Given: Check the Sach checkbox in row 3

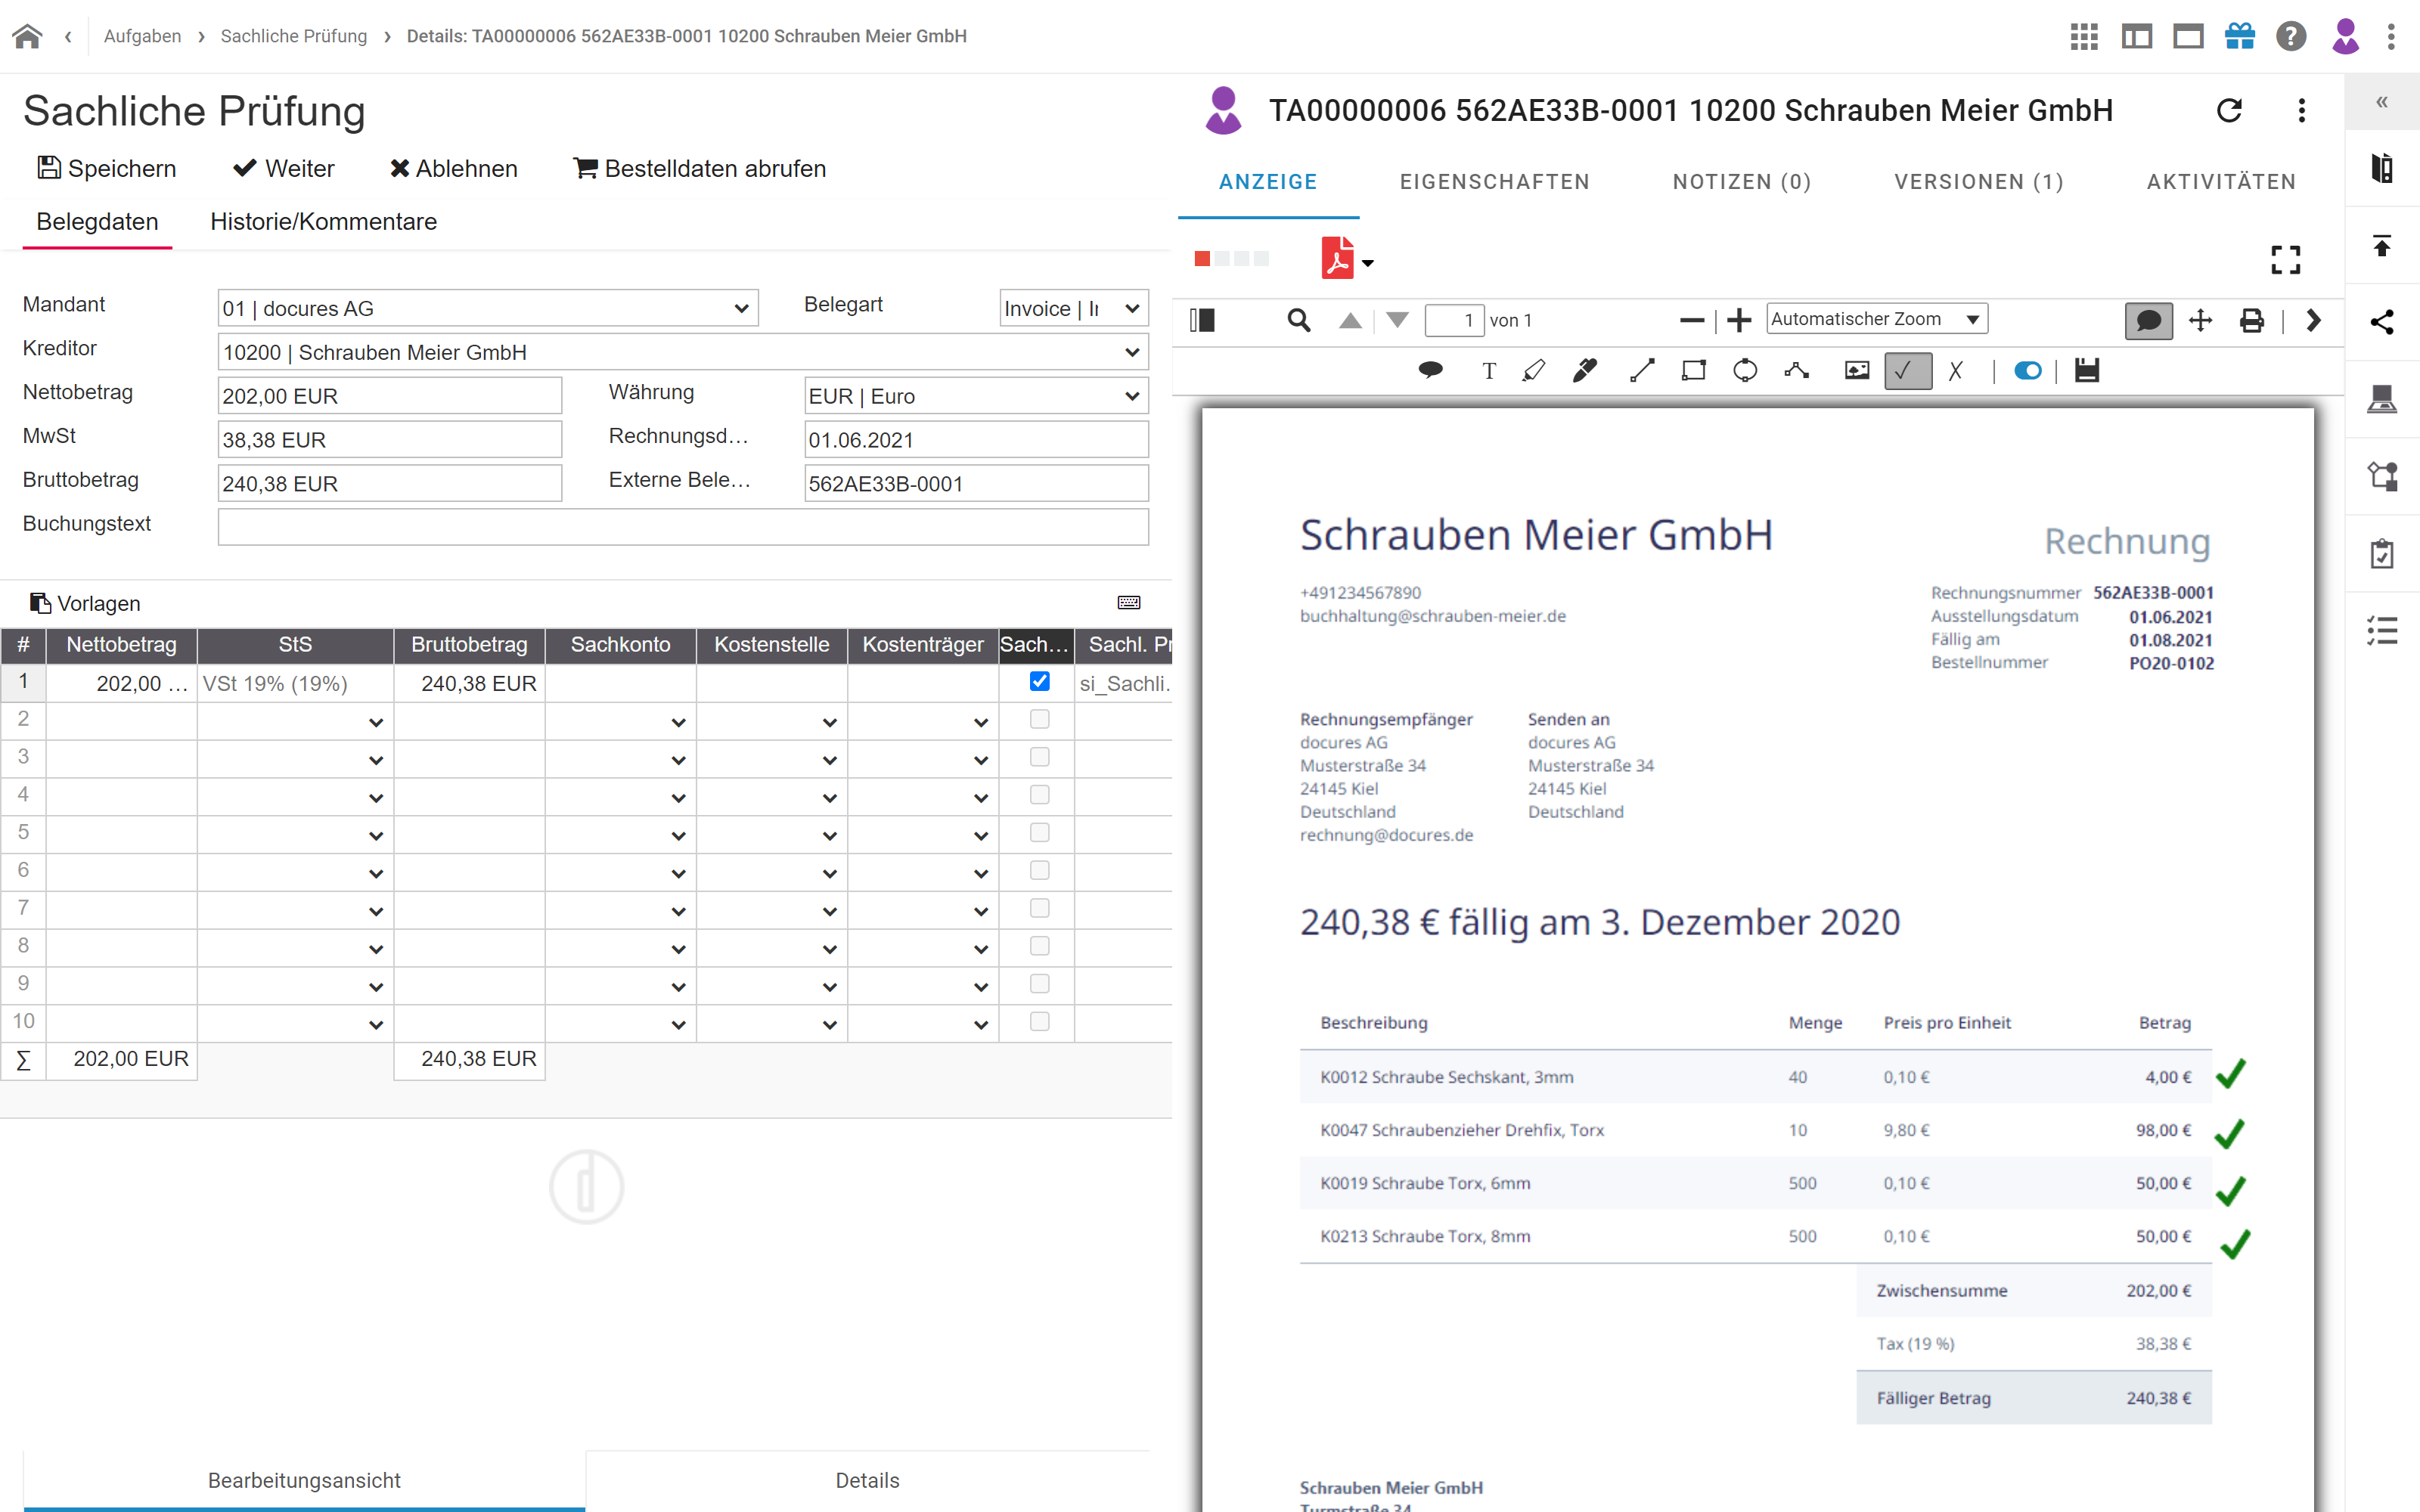Looking at the screenshot, I should click(1039, 757).
